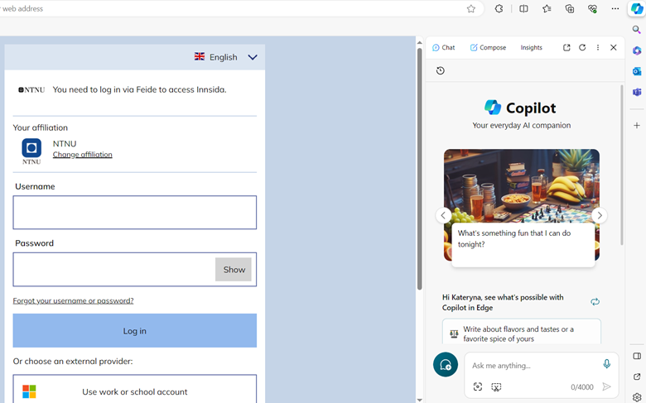This screenshot has width=646, height=403.
Task: Click the Log in button
Action: click(135, 331)
